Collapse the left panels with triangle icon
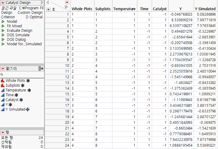The width and height of the screenshot is (218, 149). [48, 2]
